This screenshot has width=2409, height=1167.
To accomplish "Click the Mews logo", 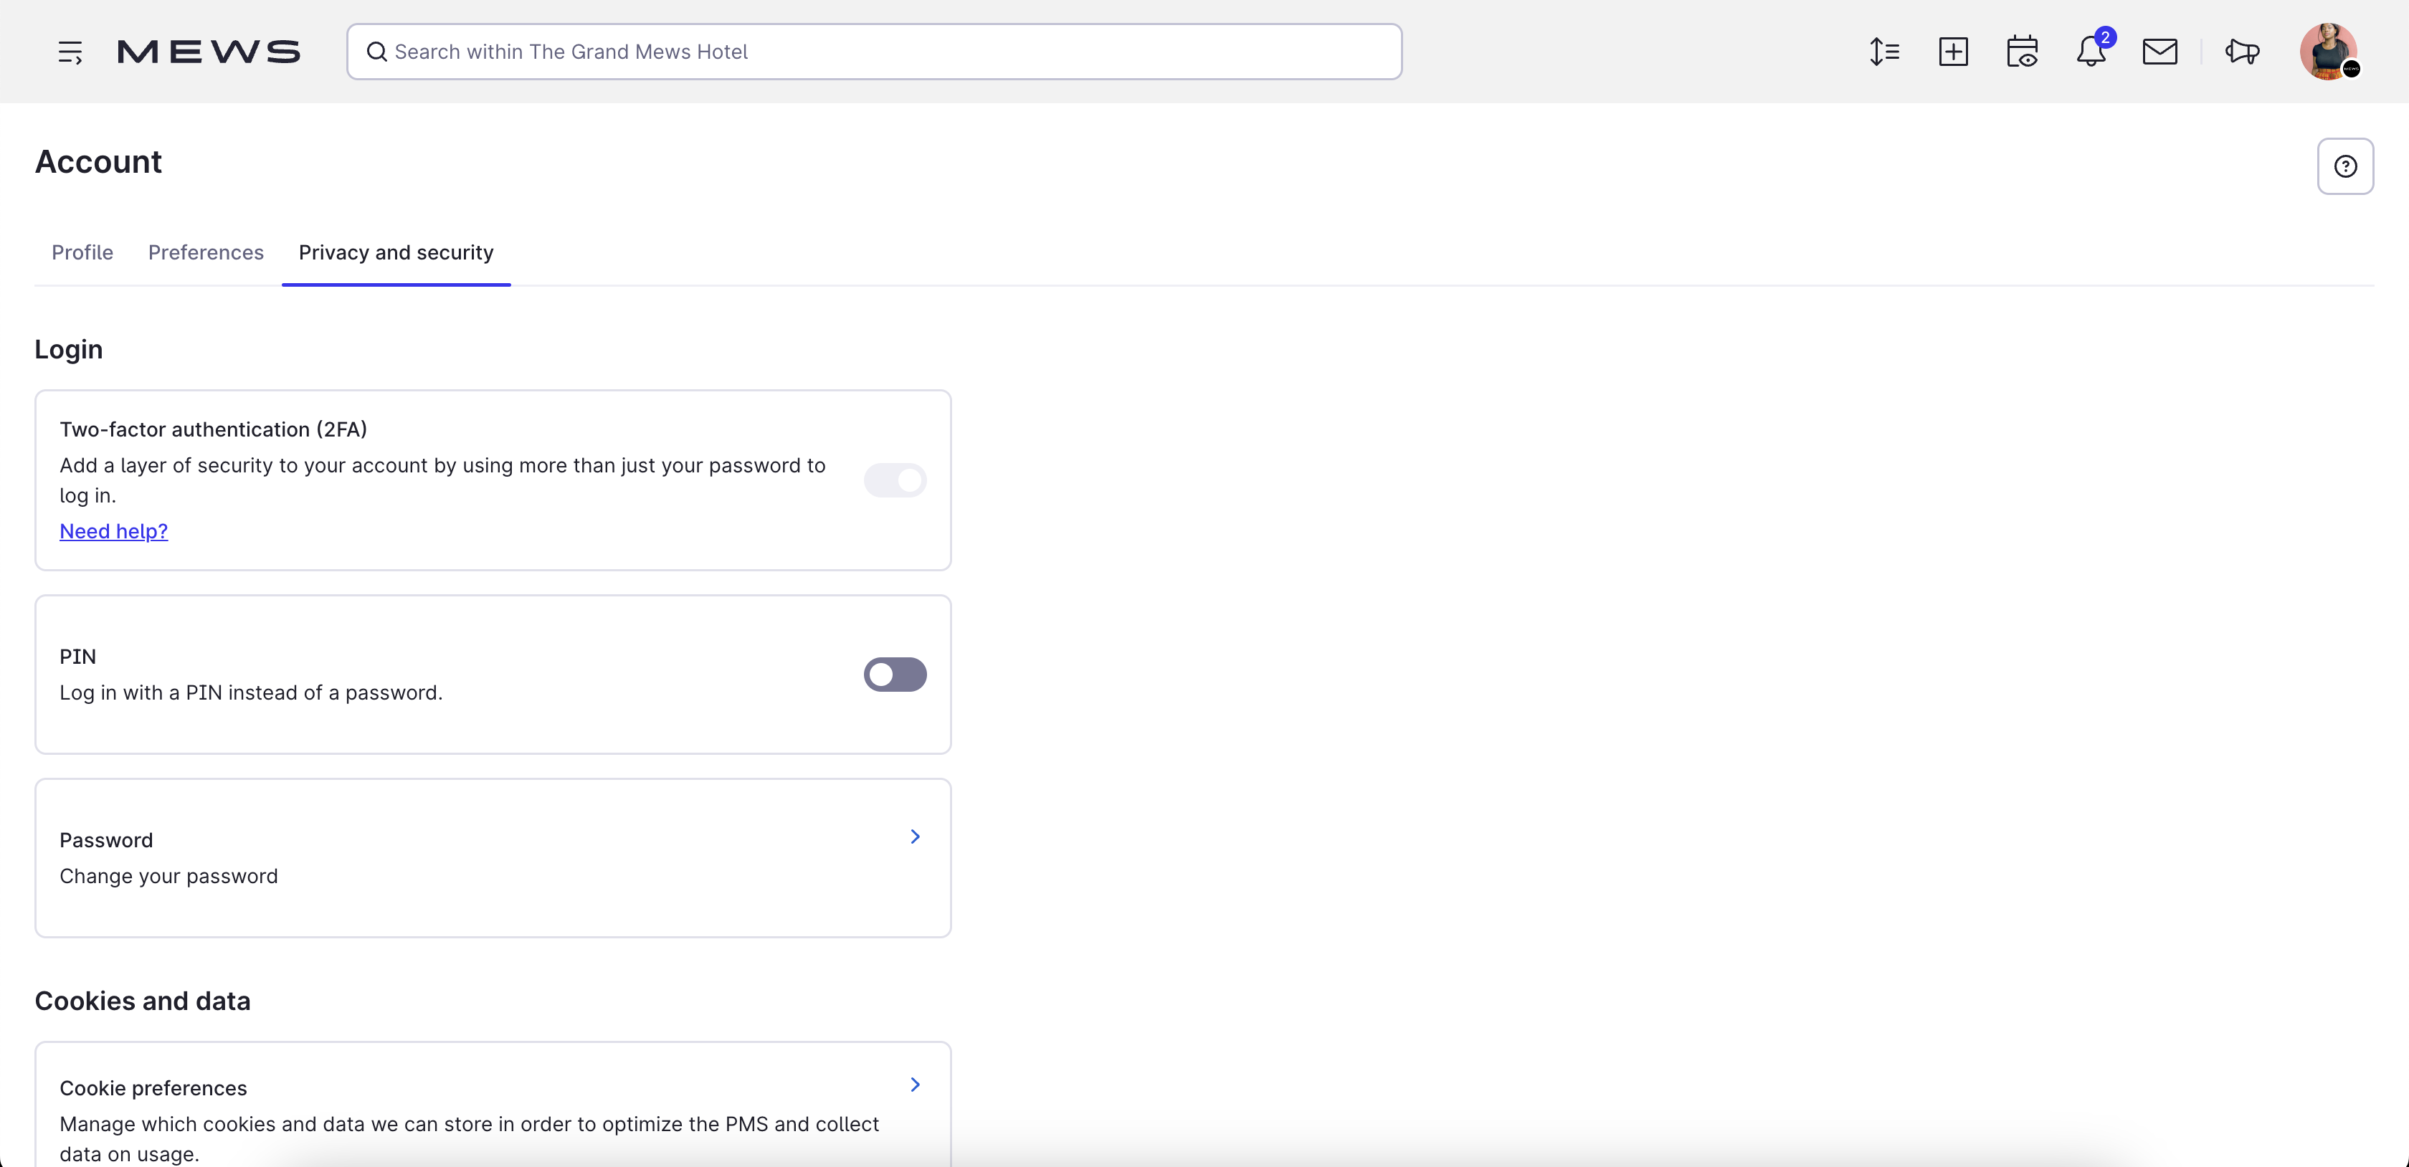I will 209,52.
